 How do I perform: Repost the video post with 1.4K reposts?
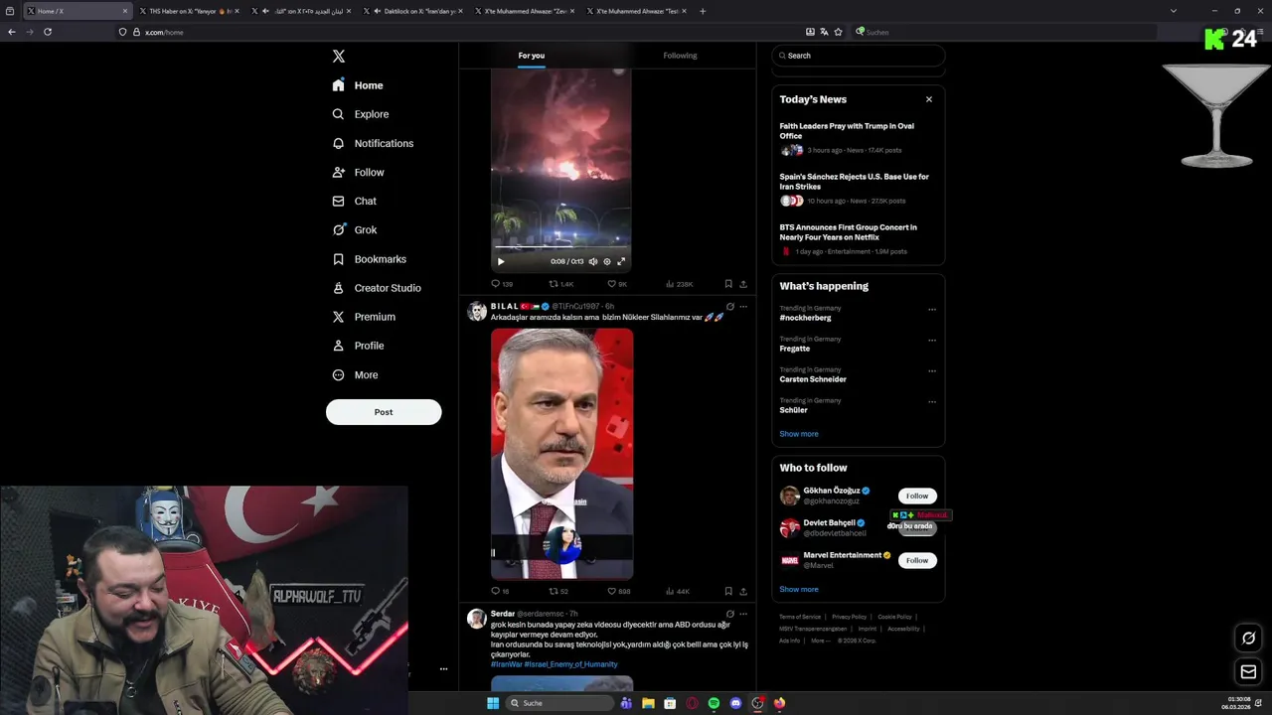click(x=561, y=284)
